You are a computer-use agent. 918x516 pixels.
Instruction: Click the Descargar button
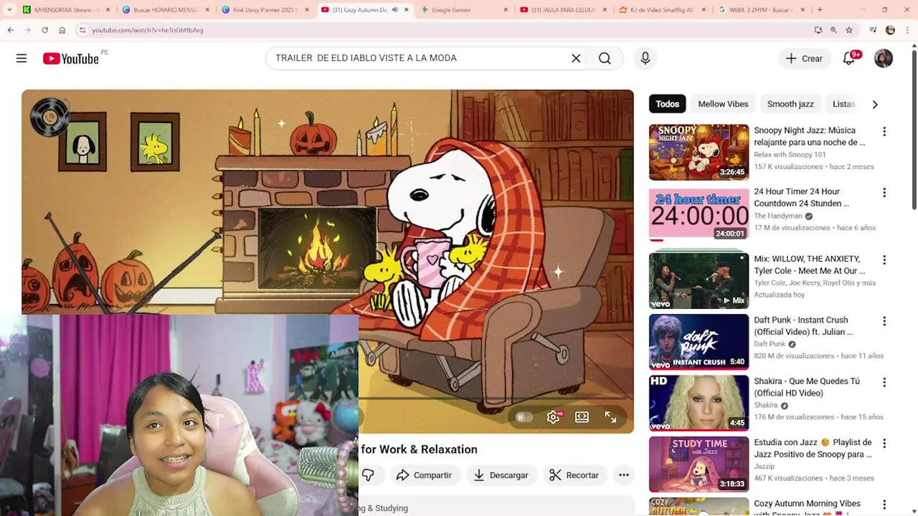pyautogui.click(x=501, y=475)
